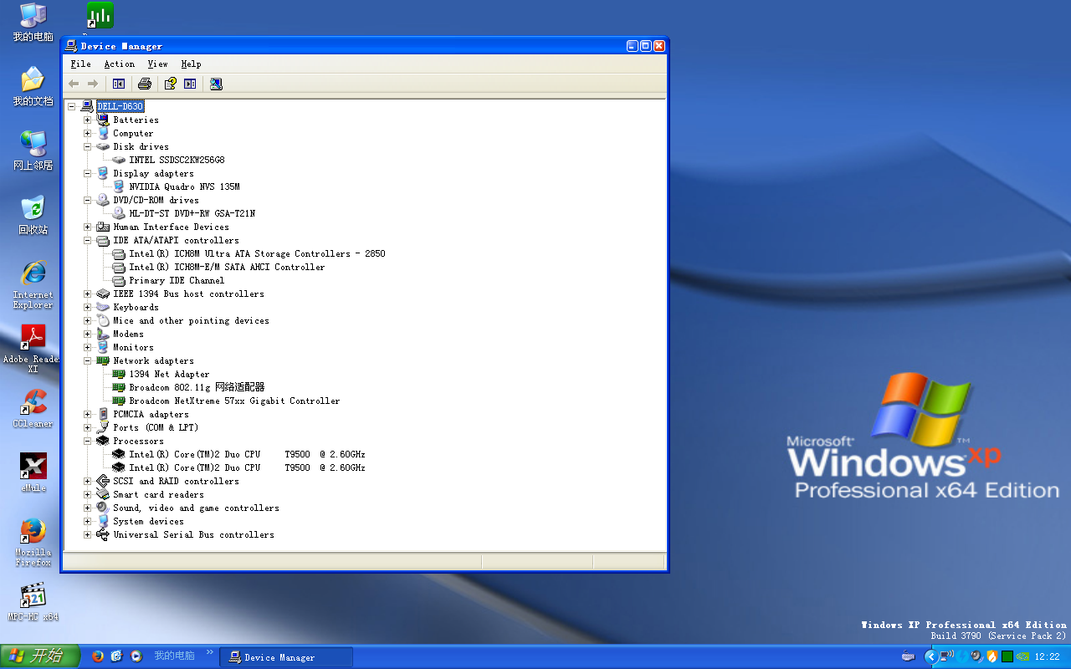Click Firefox quick launch taskbar icon
The height and width of the screenshot is (669, 1071).
(97, 656)
